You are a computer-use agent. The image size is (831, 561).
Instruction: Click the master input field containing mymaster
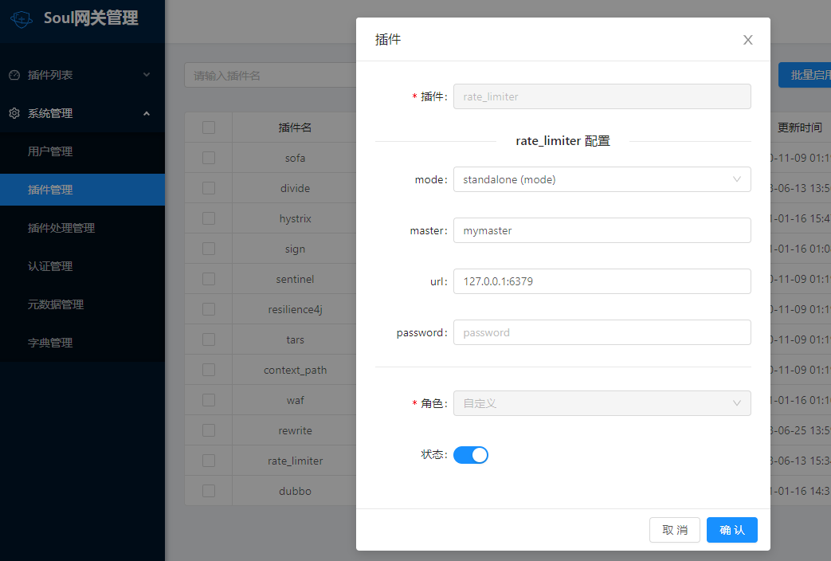[602, 230]
